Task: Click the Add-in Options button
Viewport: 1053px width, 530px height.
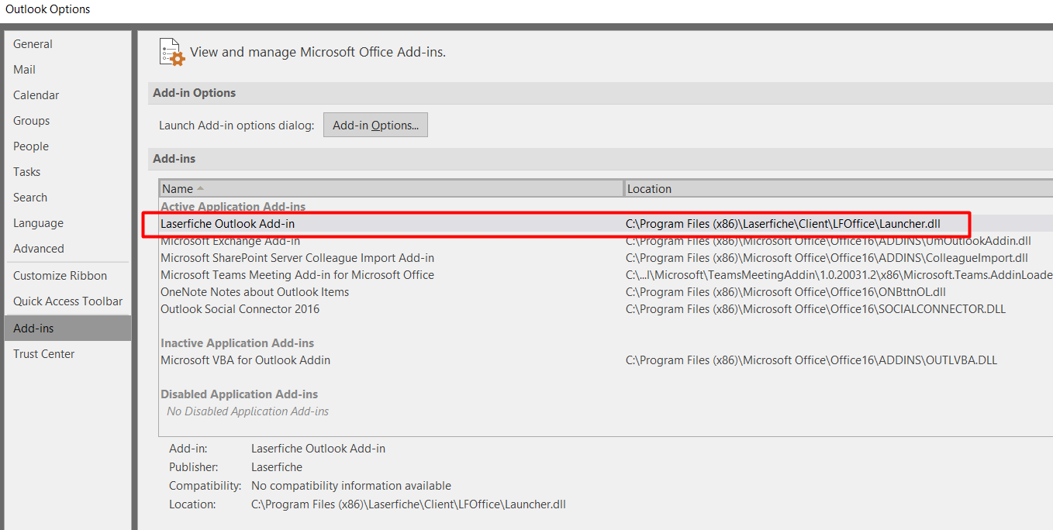Action: (x=375, y=125)
